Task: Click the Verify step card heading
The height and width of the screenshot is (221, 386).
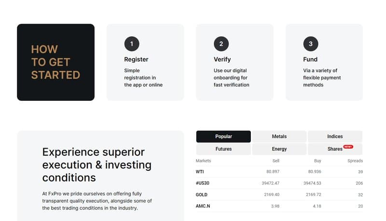Action: point(222,59)
